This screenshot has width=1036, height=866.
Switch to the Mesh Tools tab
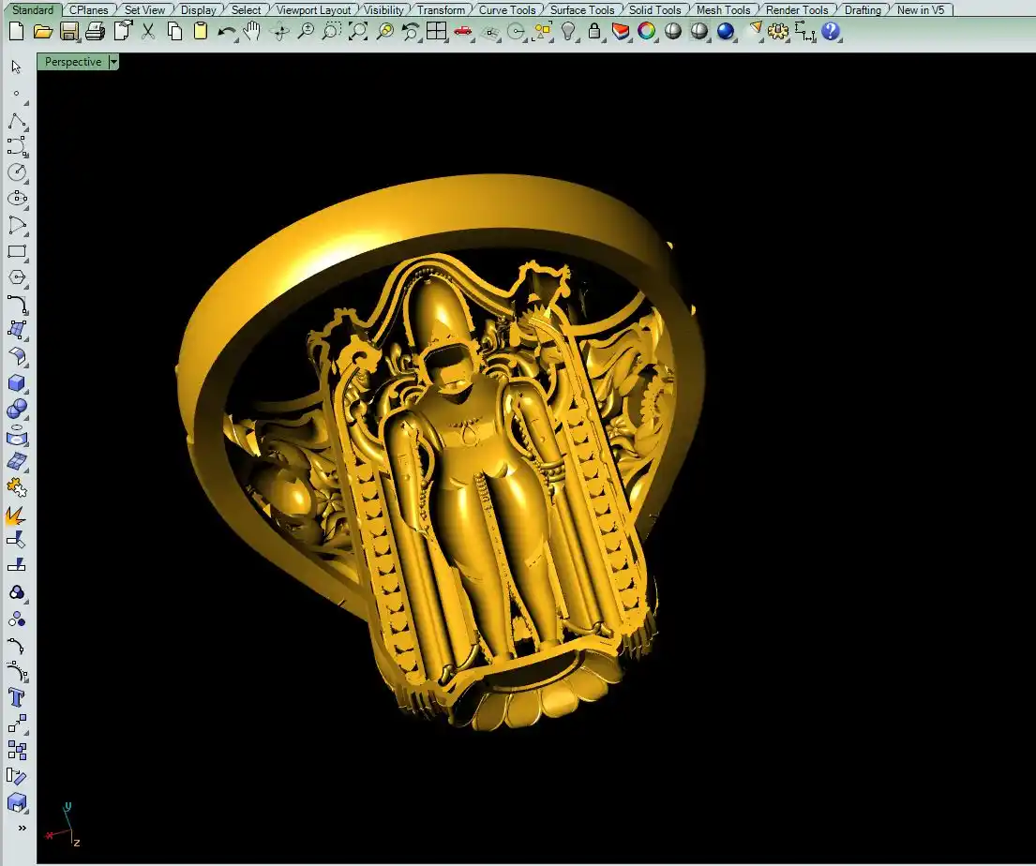[x=723, y=10]
